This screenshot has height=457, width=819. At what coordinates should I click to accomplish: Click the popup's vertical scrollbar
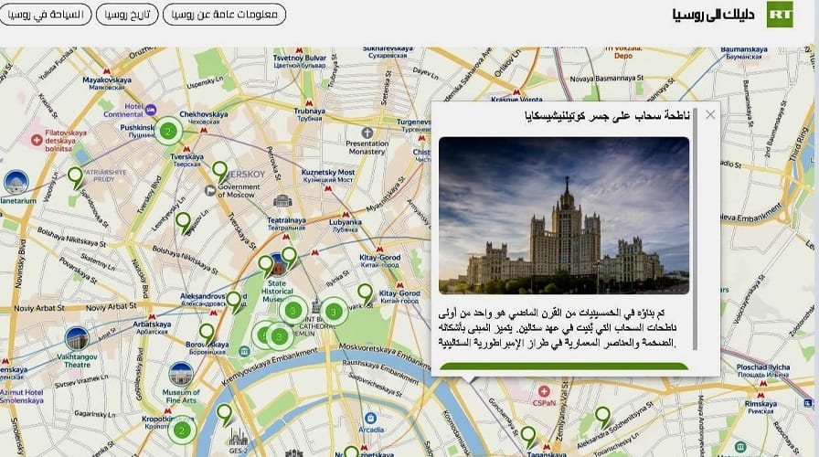tap(696, 229)
